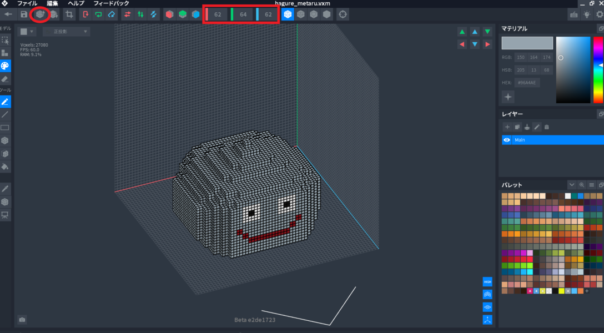Click the blue diagonal mirror arrows icon
The height and width of the screenshot is (333, 604).
[x=153, y=14]
